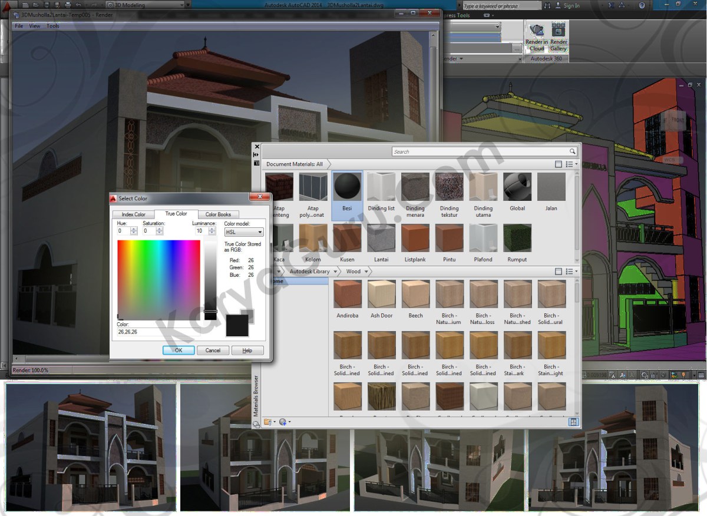Viewport: 707px width, 516px height.
Task: Click the auto-hide arrows on Materials Browser edge
Action: tap(257, 154)
